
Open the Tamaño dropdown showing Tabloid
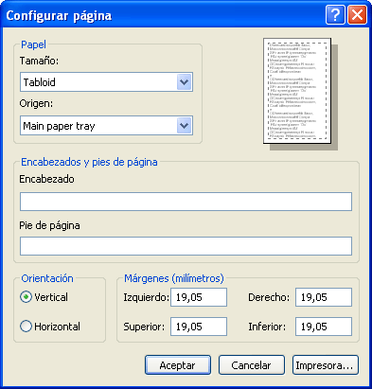(x=106, y=82)
